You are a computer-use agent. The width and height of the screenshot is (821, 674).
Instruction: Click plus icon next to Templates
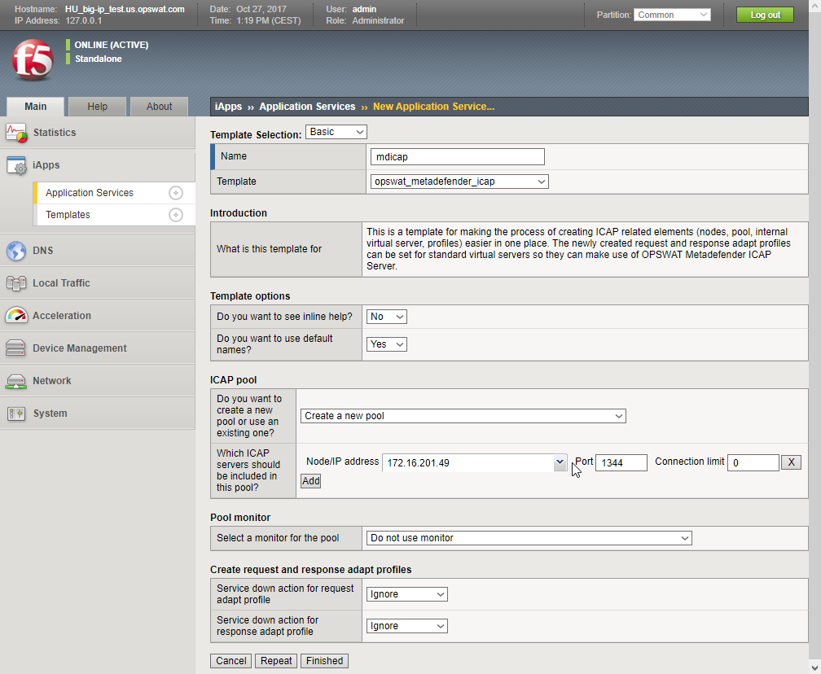click(176, 215)
